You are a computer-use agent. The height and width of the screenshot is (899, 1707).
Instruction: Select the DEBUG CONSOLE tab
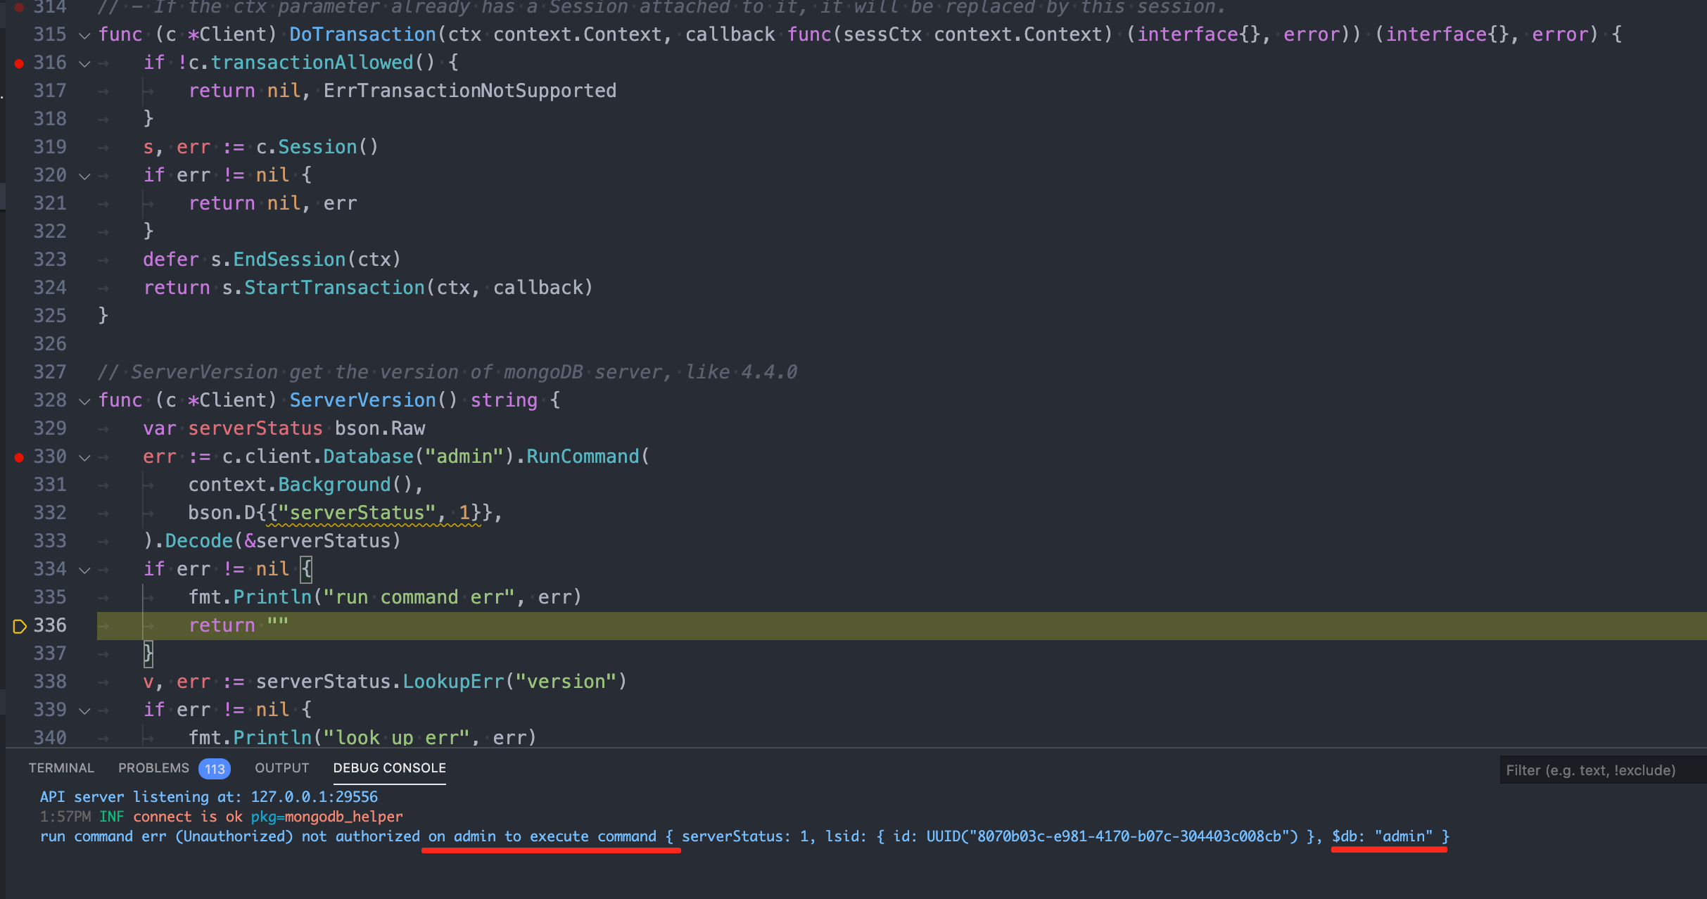click(x=389, y=768)
